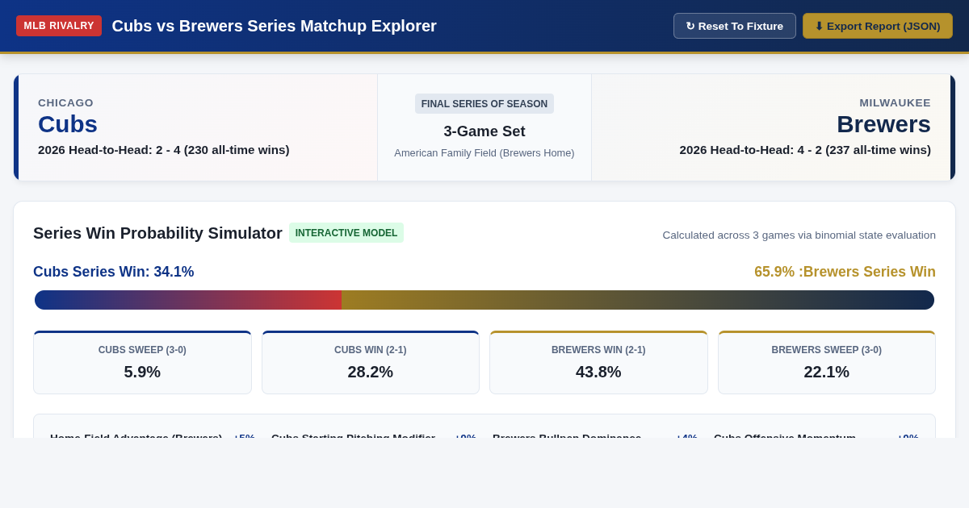Viewport: 969px width, 508px height.
Task: Click Cubs 2026 Head-to-Head 2 - 4 record
Action: 164,150
